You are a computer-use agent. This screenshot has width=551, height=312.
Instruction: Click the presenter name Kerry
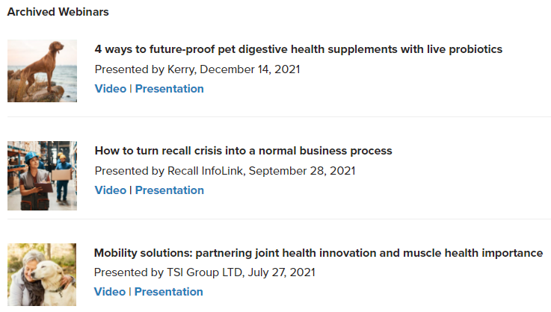(x=181, y=69)
